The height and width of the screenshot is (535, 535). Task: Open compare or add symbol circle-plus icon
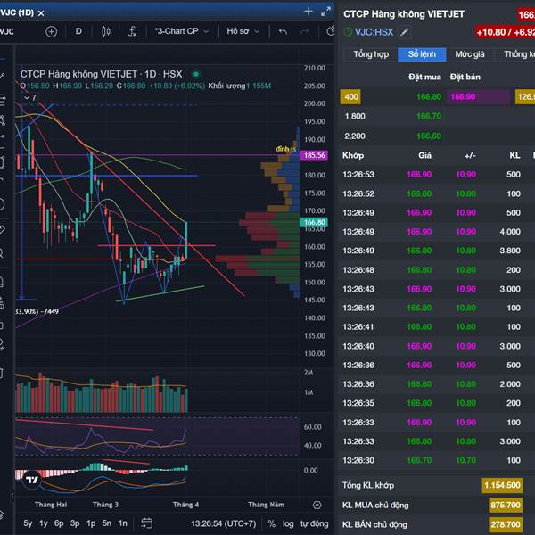tap(51, 32)
